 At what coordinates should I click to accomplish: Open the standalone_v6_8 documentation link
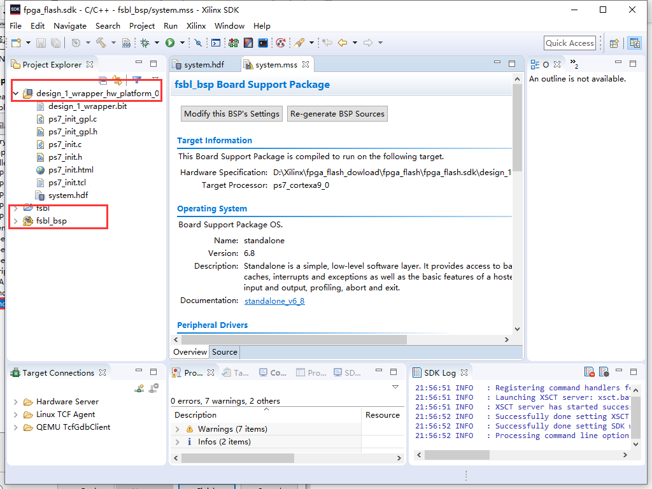point(274,301)
